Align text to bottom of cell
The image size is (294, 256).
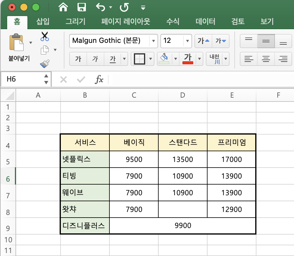(x=283, y=41)
